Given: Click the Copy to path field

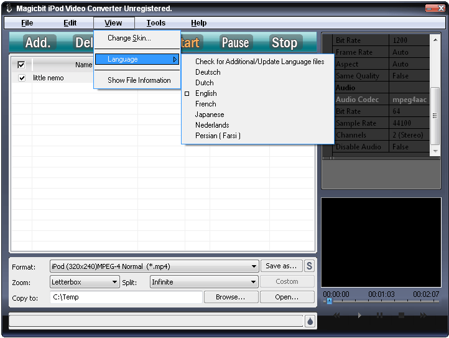Looking at the screenshot, I should coord(126,297).
